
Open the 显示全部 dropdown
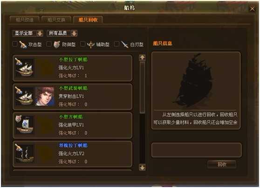28,33
